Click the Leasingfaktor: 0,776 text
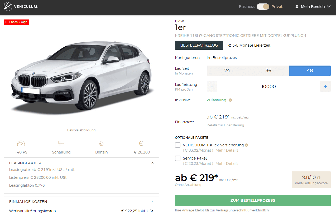The width and height of the screenshot is (336, 223). tap(27, 185)
